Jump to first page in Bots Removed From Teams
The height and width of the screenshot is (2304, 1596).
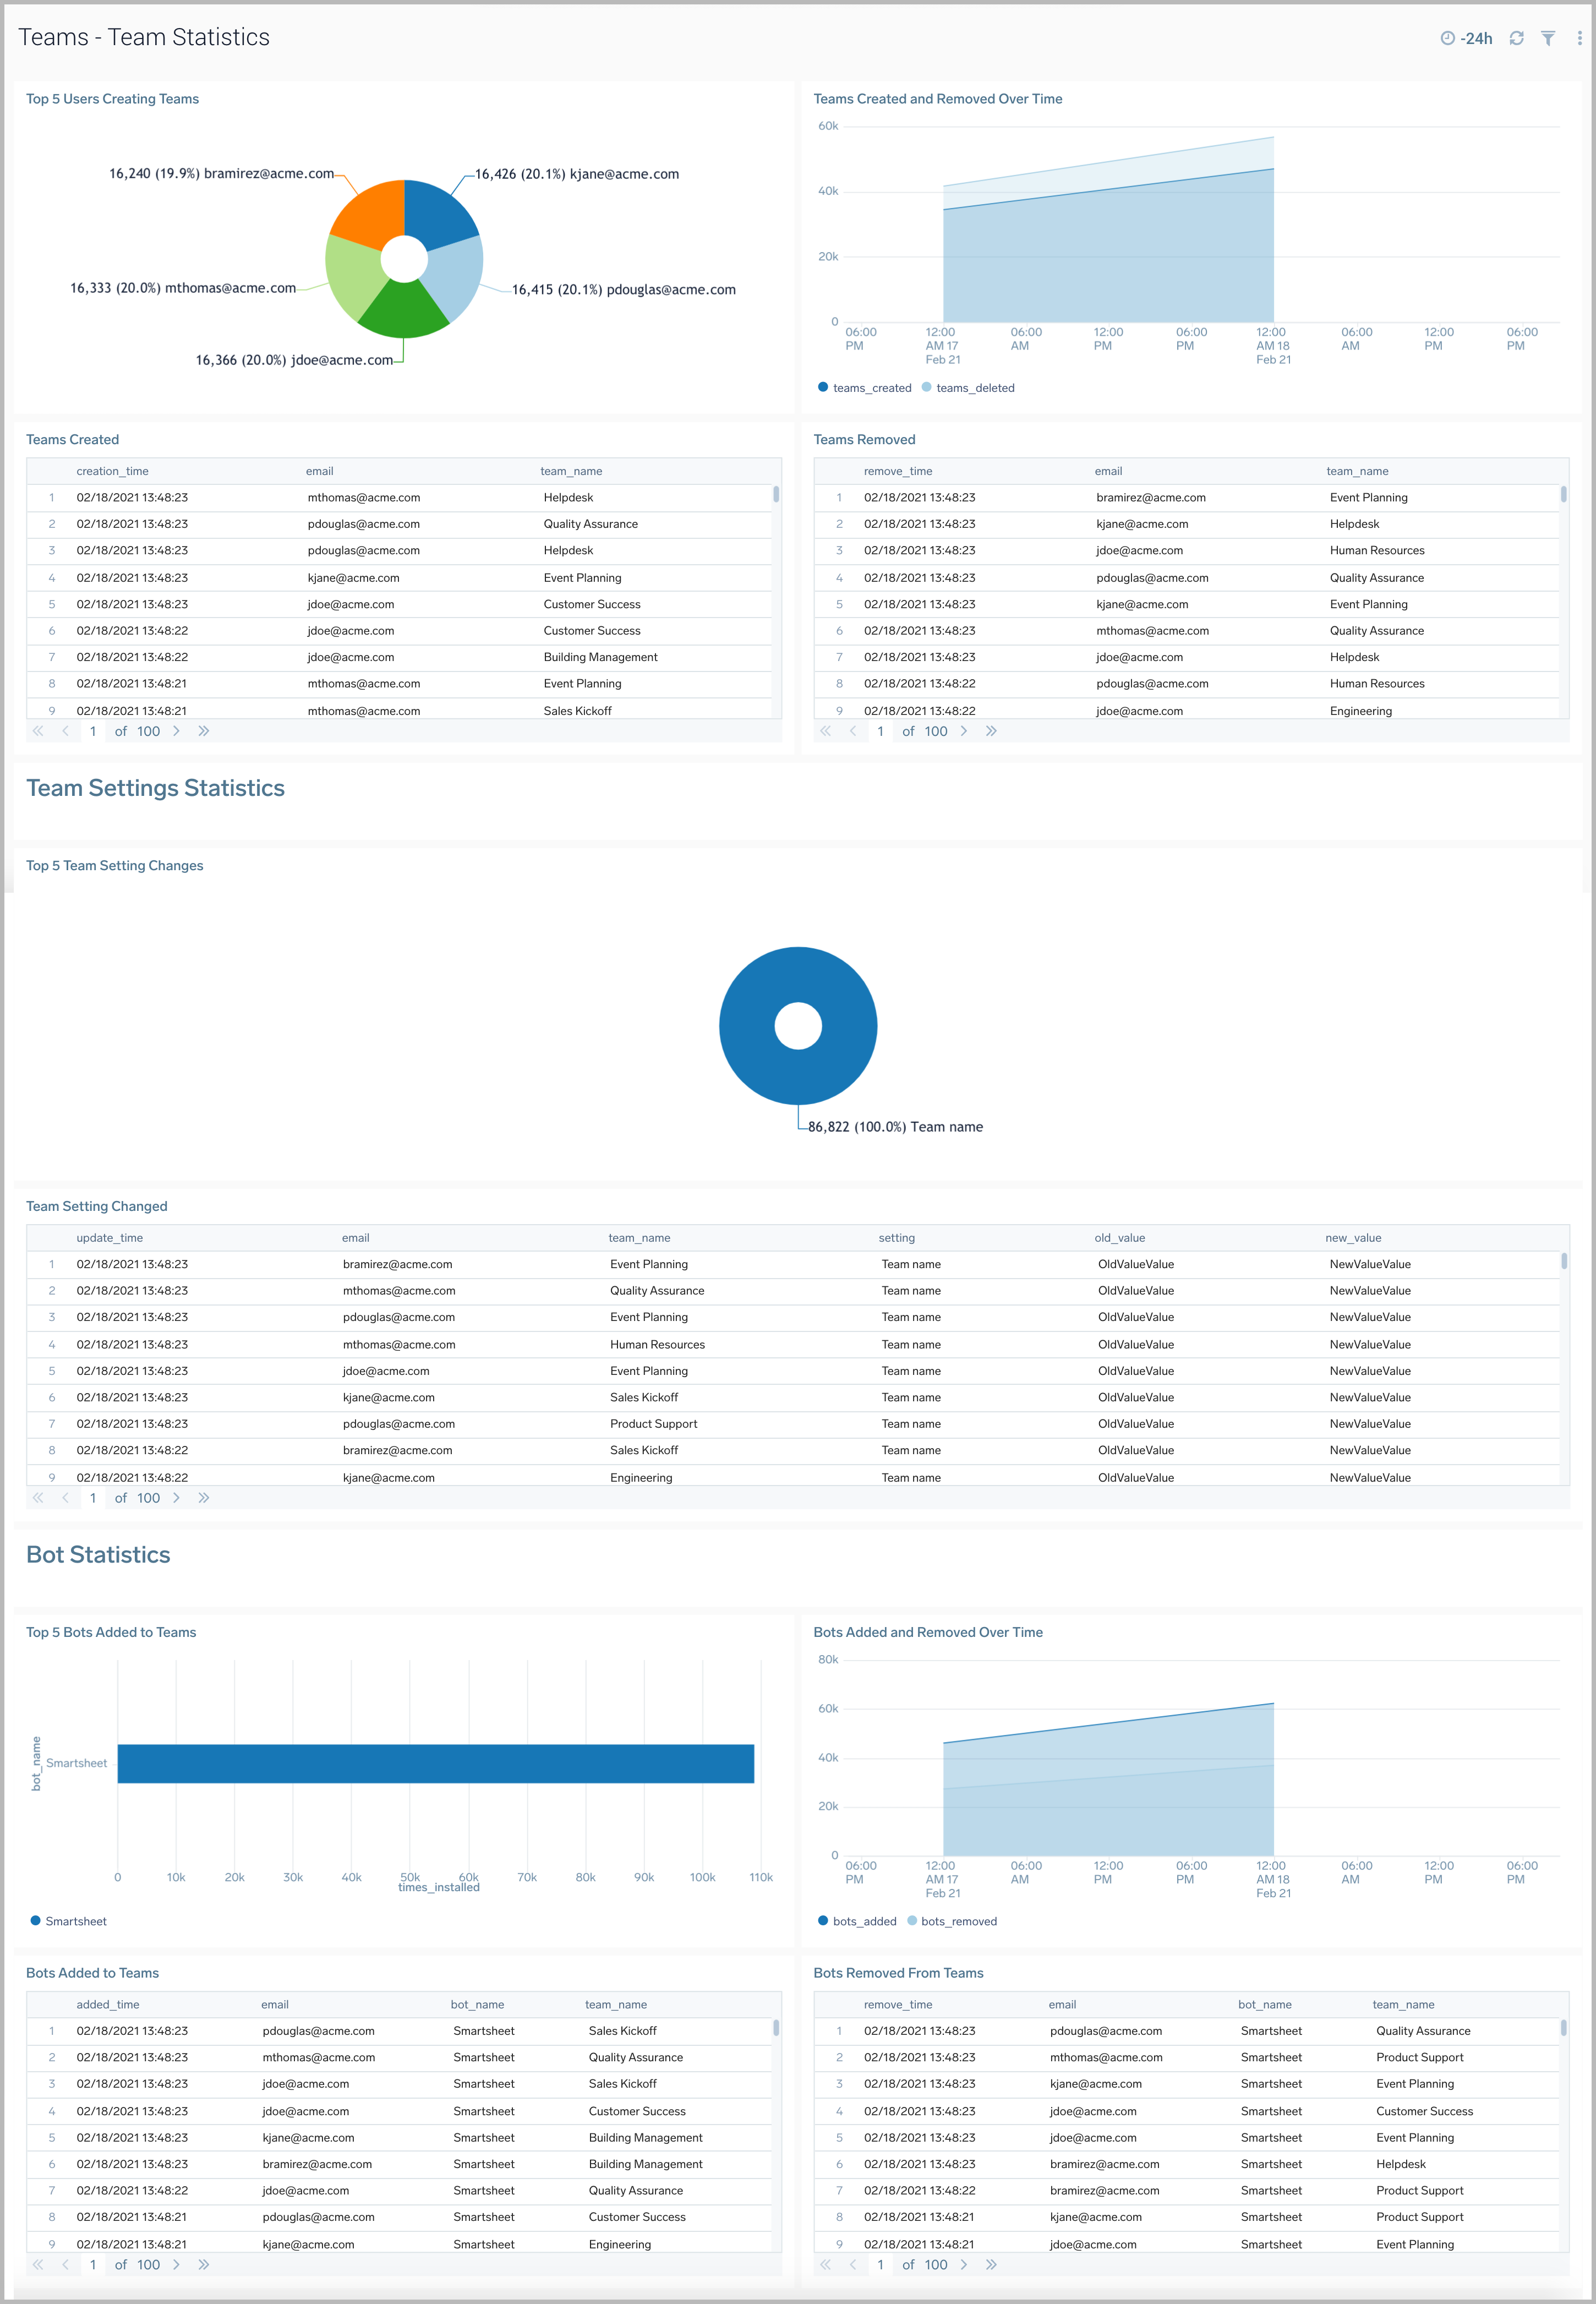point(825,2265)
